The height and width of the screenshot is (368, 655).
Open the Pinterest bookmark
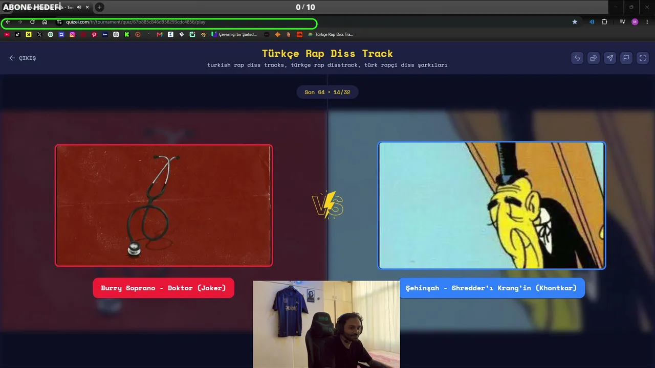coord(94,34)
